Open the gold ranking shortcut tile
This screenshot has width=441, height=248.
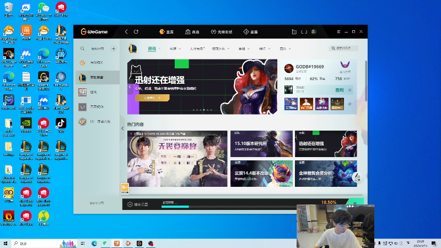coord(337,104)
